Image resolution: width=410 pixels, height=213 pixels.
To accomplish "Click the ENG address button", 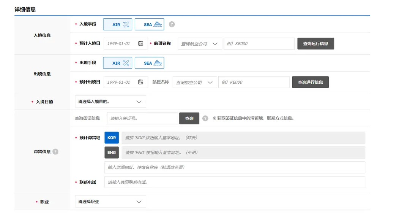I will 112,153.
